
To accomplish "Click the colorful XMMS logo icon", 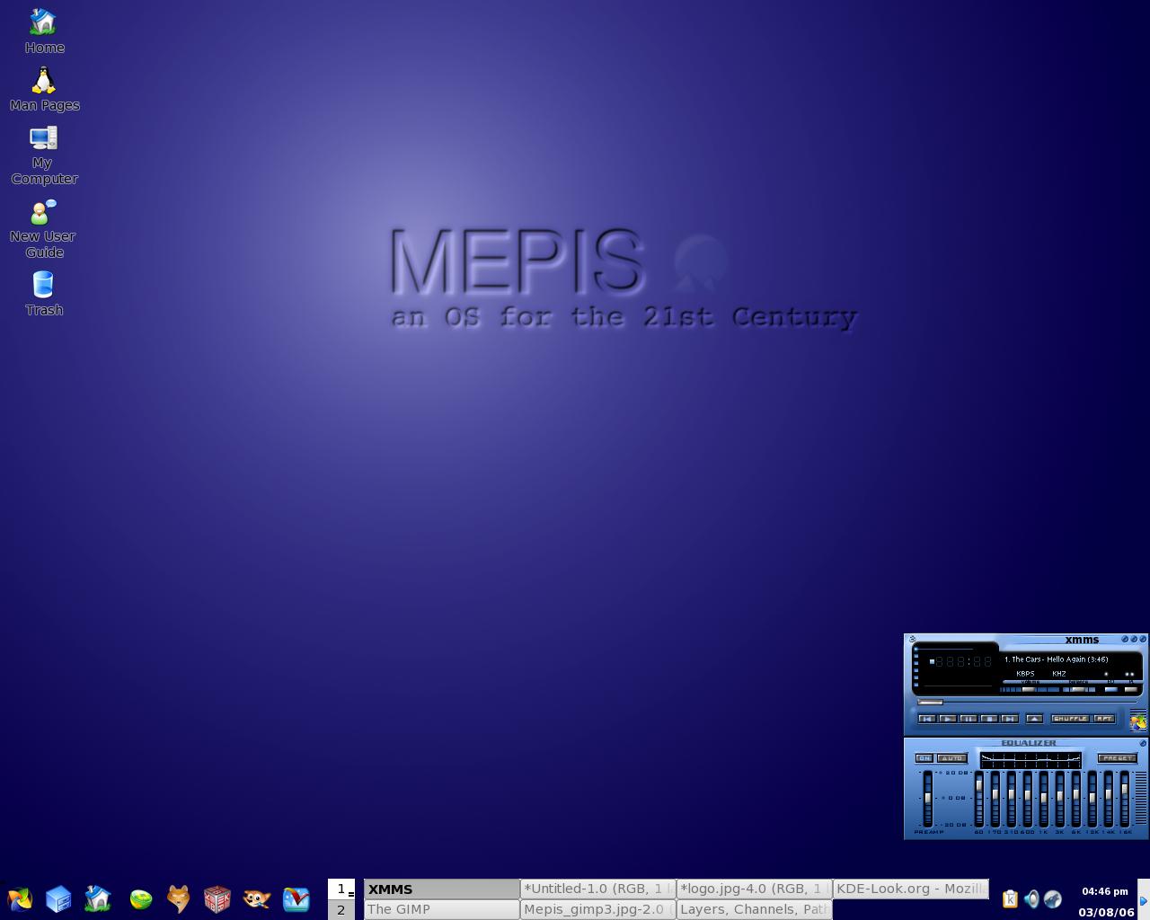I will (x=1138, y=722).
